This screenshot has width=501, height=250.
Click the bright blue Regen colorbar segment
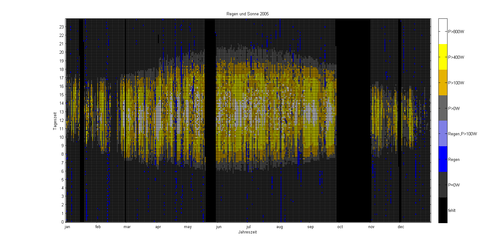(x=443, y=159)
